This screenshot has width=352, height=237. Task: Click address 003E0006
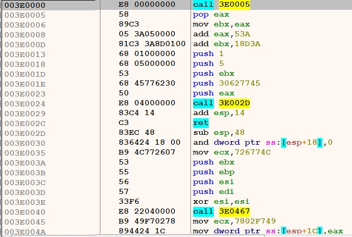[x=25, y=25]
